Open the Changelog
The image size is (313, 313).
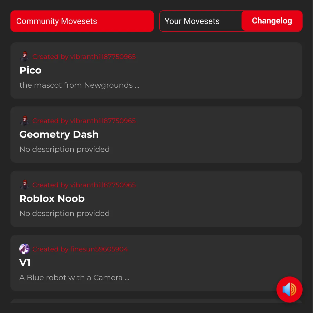272,21
